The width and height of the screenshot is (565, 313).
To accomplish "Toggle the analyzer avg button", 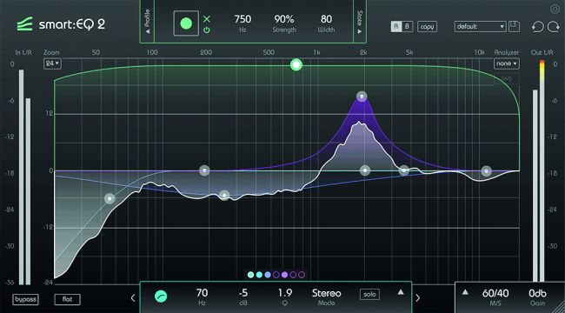I will [x=507, y=78].
